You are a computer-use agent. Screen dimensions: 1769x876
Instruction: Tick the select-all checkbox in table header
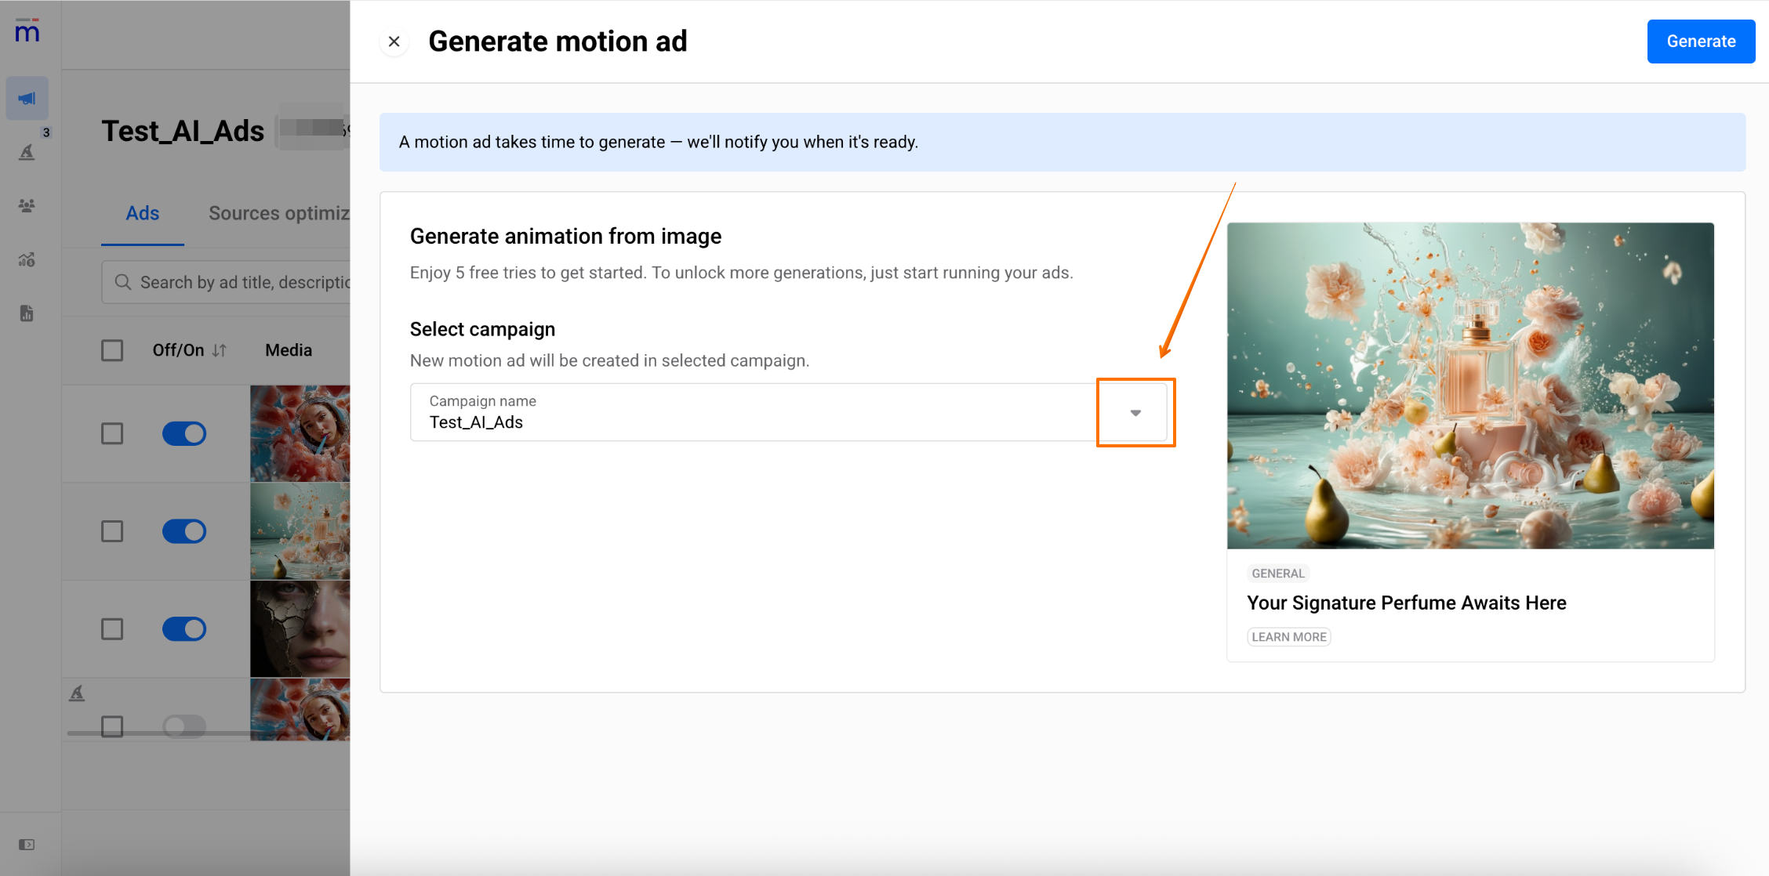pyautogui.click(x=112, y=350)
